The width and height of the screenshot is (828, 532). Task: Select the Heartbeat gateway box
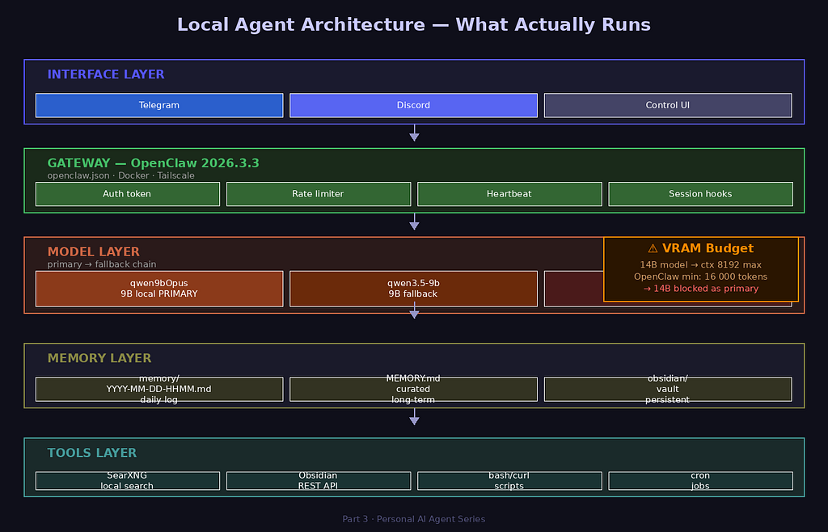[x=509, y=194]
